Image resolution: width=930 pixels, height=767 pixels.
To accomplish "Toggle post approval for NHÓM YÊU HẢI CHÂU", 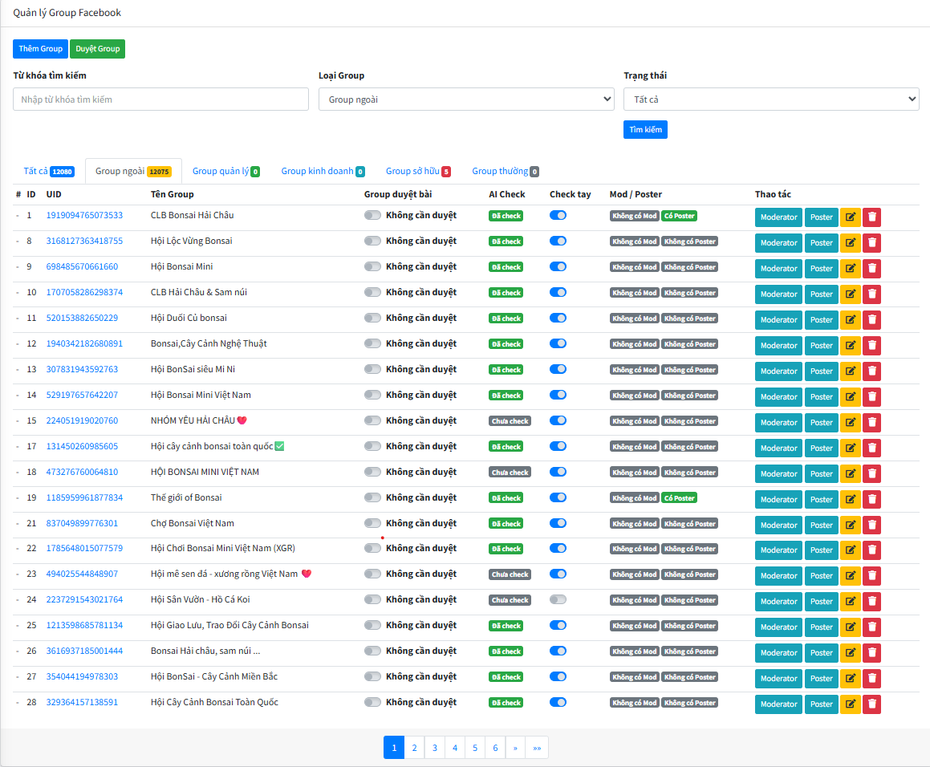I will 372,420.
